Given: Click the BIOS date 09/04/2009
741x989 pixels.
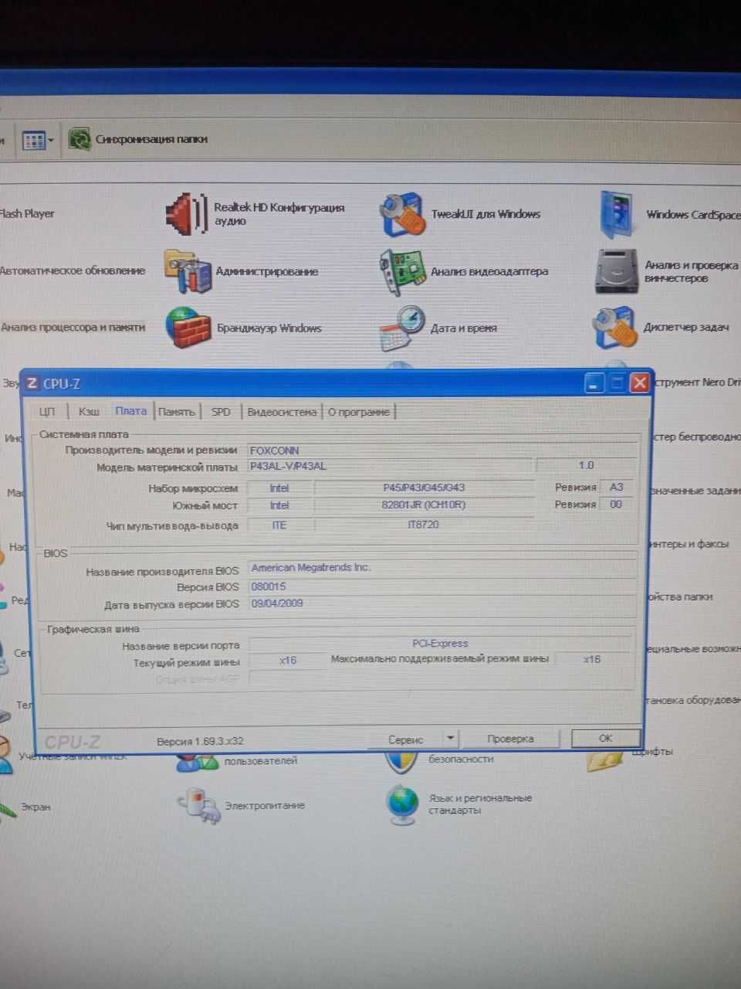Looking at the screenshot, I should pyautogui.click(x=443, y=604).
